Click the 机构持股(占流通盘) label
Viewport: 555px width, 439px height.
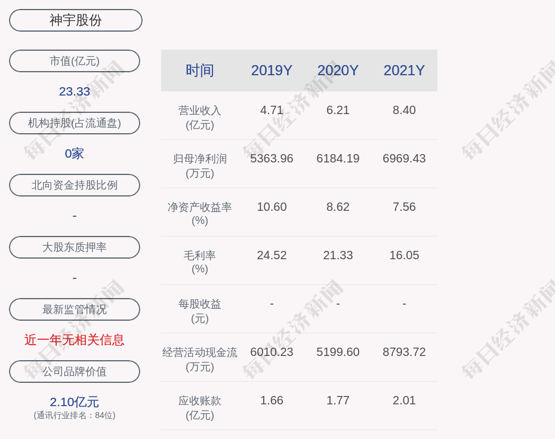point(75,123)
